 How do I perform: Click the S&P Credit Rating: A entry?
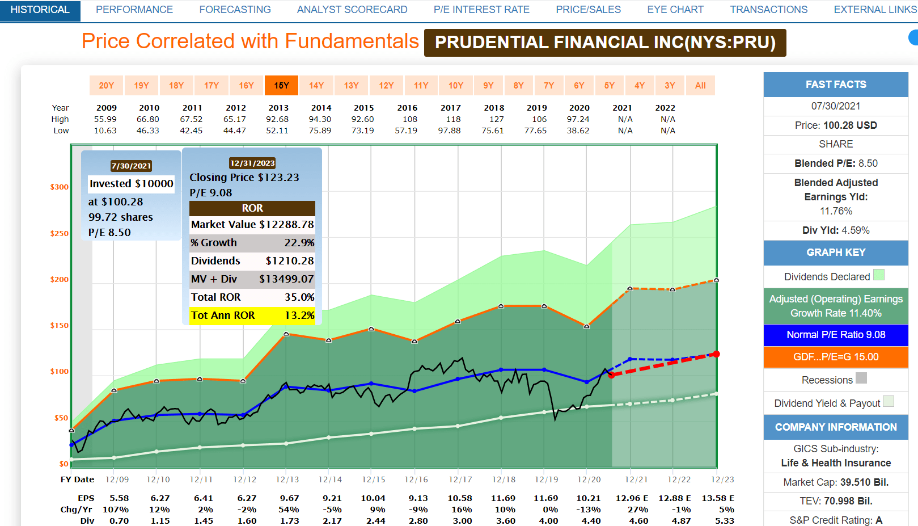pyautogui.click(x=836, y=520)
